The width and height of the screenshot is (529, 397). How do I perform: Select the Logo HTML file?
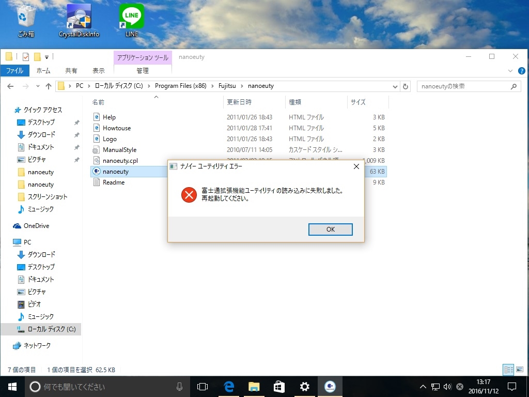pos(110,139)
